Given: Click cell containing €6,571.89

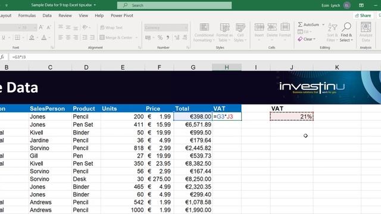Looking at the screenshot, I should [193, 124].
